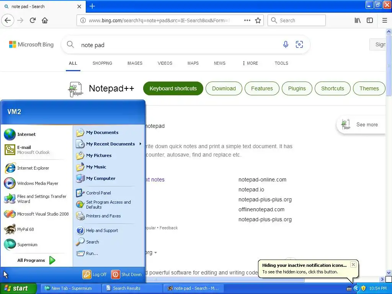This screenshot has height=294, width=392.
Task: Open offlinenotepad.com link
Action: 261,209
